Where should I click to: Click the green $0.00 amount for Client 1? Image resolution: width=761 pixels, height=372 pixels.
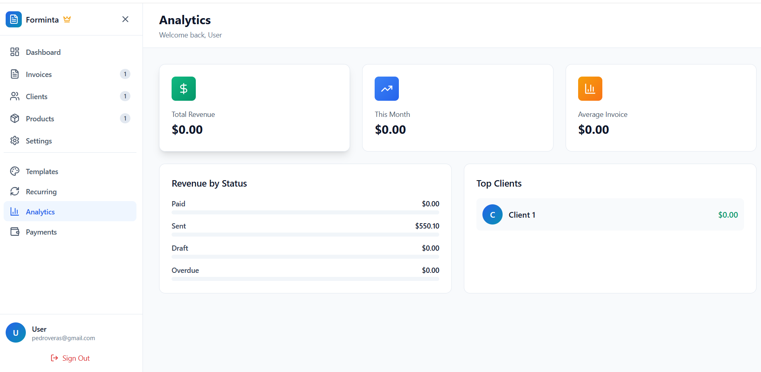728,215
